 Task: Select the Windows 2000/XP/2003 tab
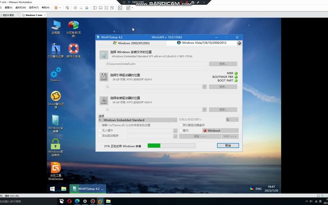click(131, 43)
